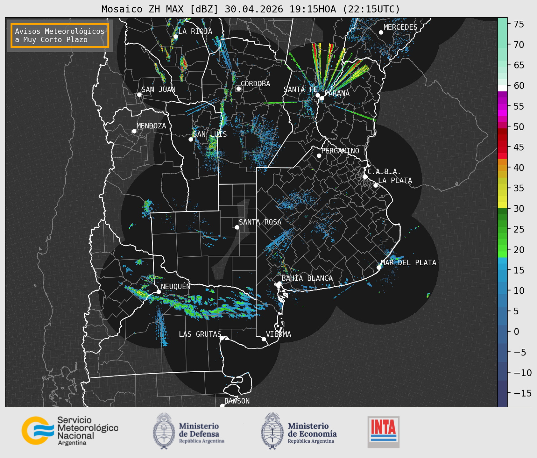Click the Santa Rosa city marker

[237, 227]
